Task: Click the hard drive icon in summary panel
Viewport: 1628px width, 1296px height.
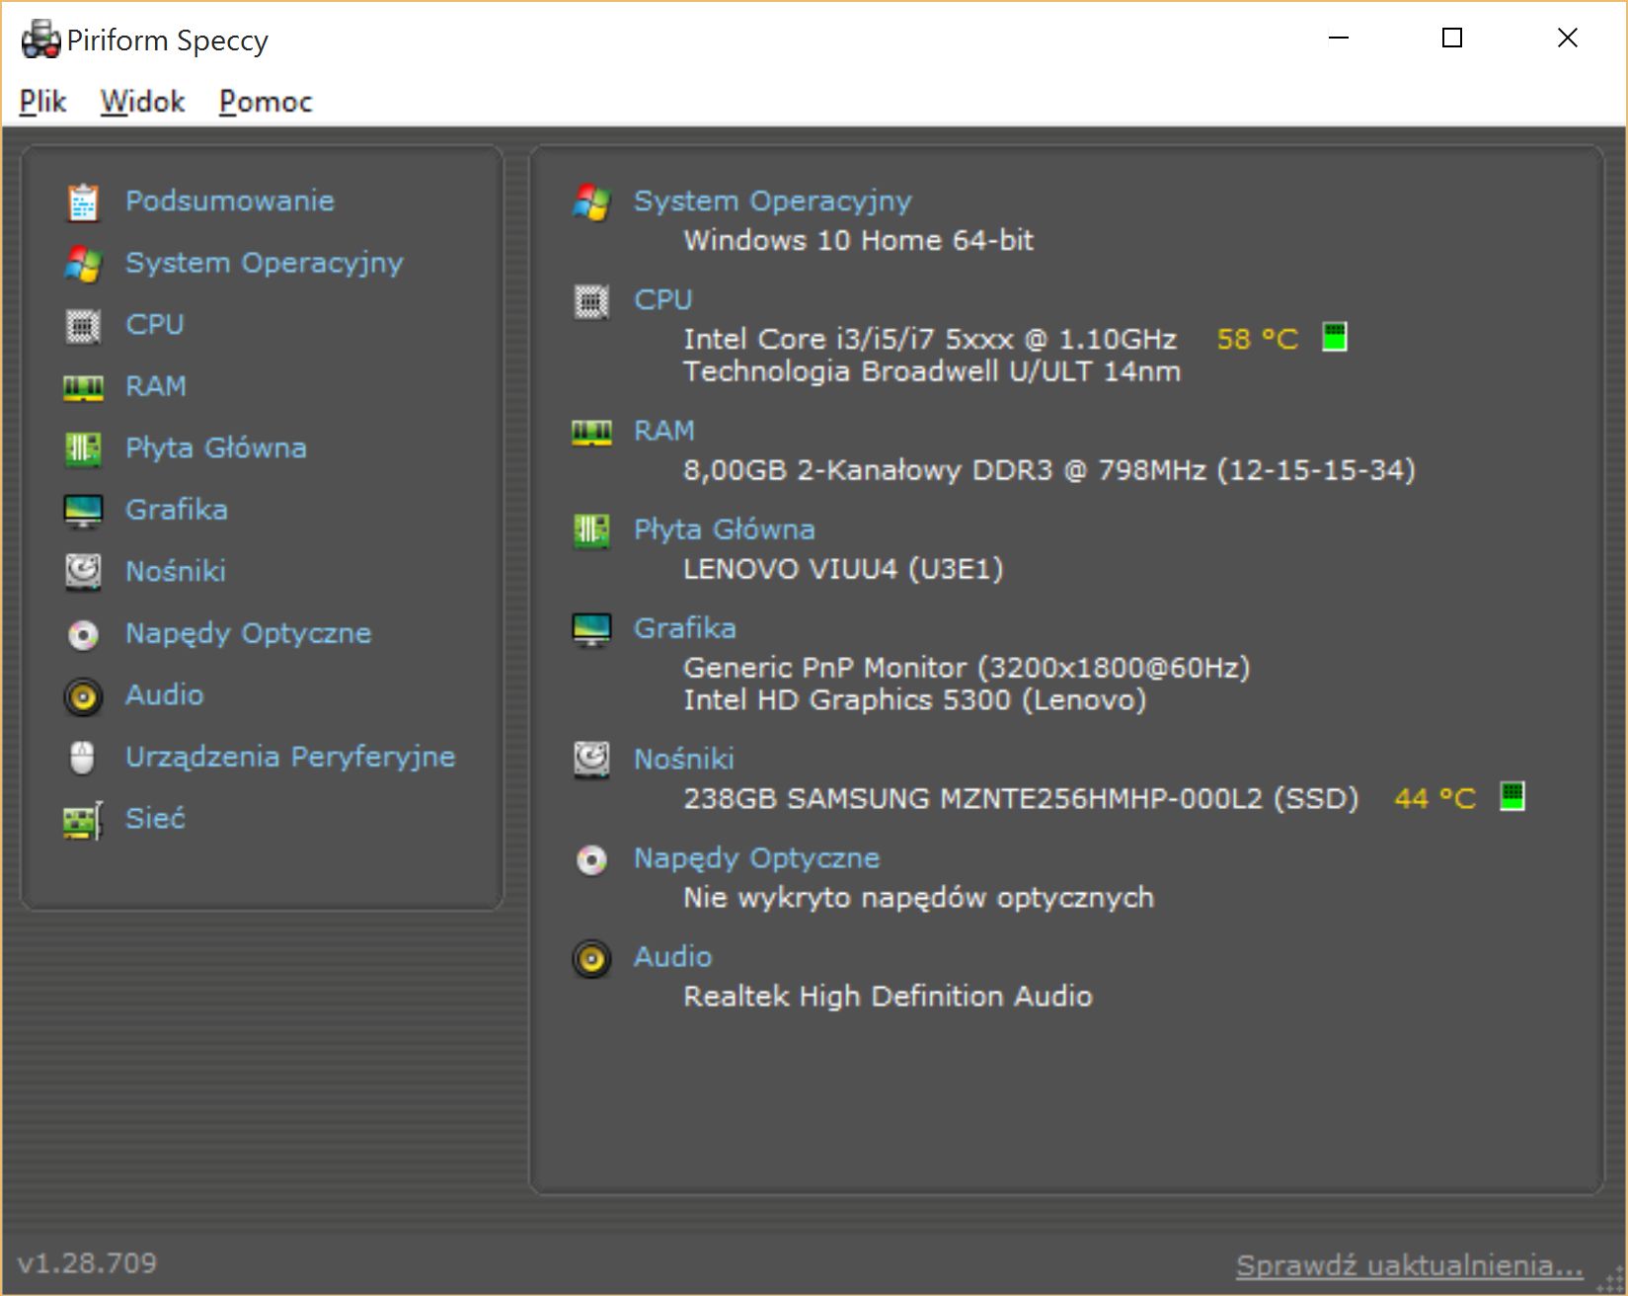Action: 591,761
